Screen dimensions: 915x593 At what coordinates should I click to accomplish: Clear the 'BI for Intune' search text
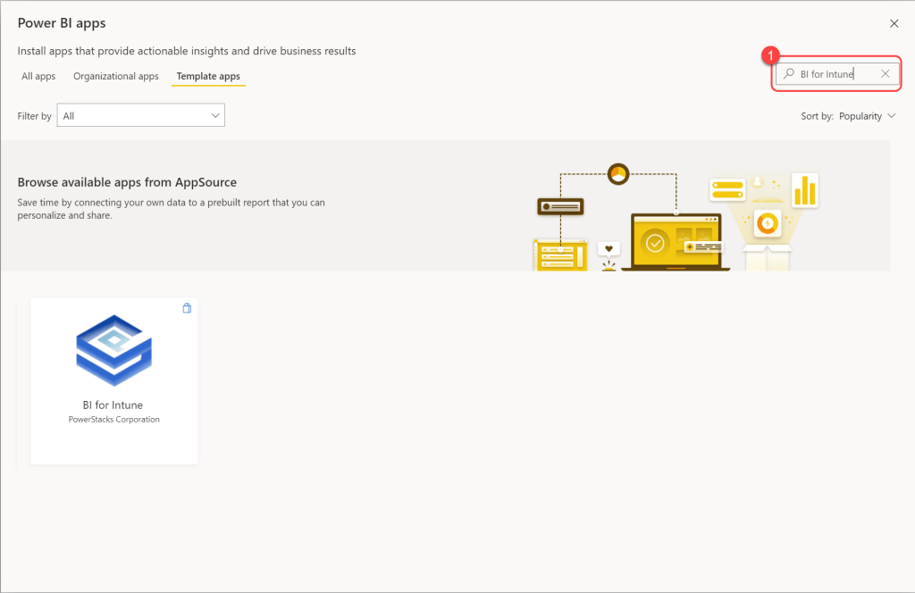tap(885, 74)
